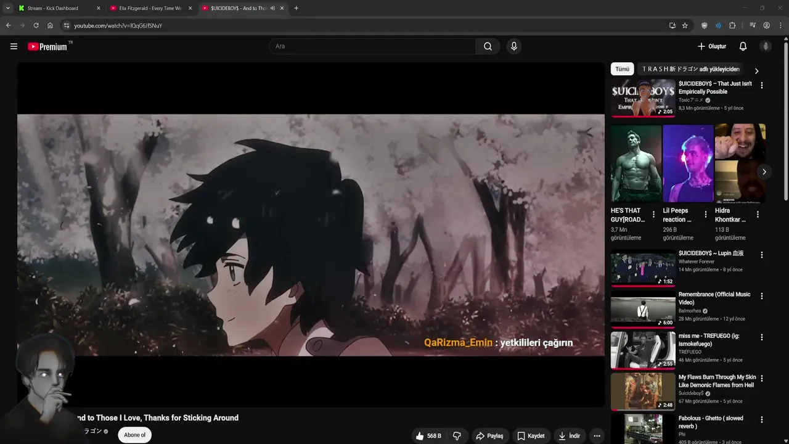Click the Paylaş share button
Screen dimensions: 789x444
[x=489, y=436]
